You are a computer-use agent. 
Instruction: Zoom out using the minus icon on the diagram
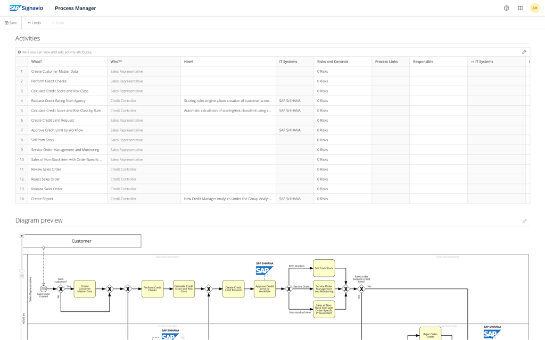pos(21,276)
